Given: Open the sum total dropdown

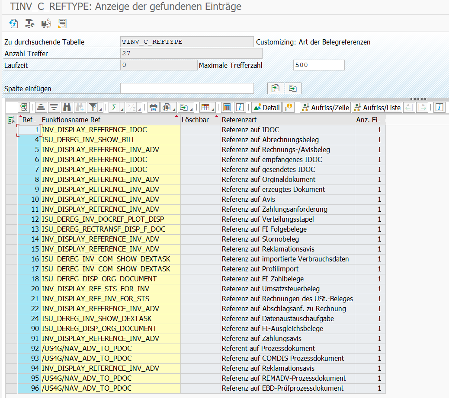Looking at the screenshot, I should (x=122, y=108).
